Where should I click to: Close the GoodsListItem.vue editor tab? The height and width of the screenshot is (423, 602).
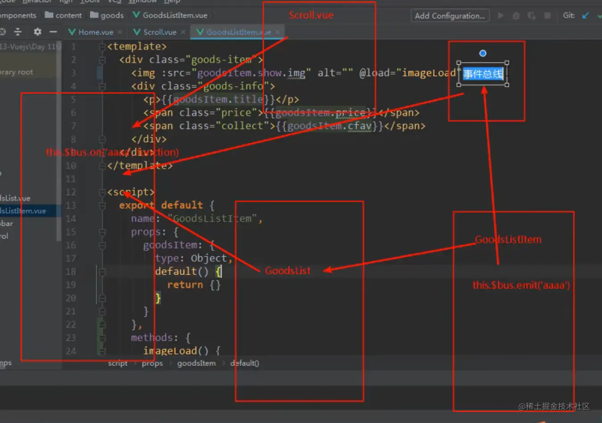[x=277, y=32]
